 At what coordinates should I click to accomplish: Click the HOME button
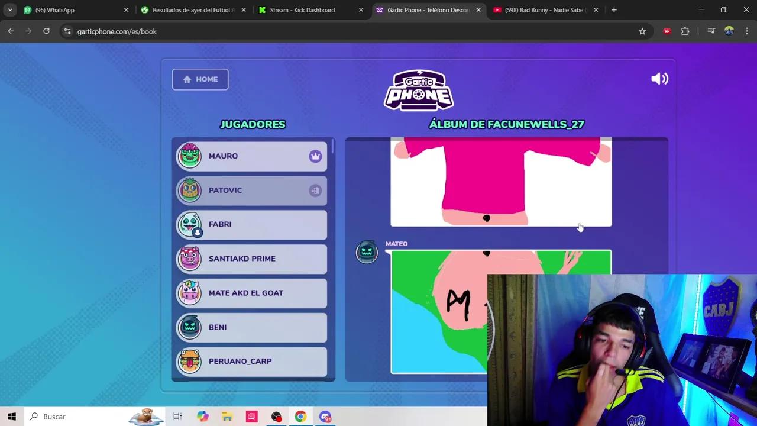[200, 79]
